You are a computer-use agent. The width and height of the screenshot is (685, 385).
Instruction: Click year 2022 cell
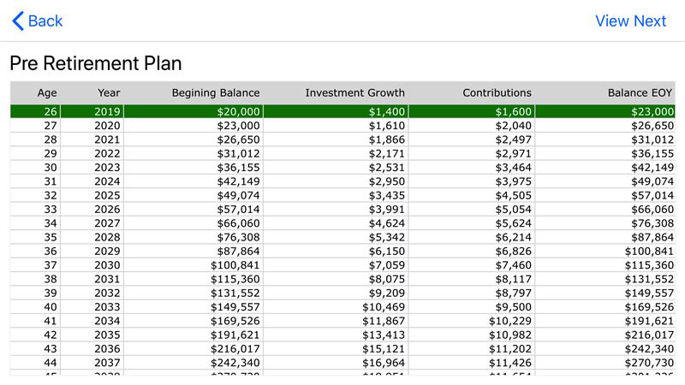[92, 153]
